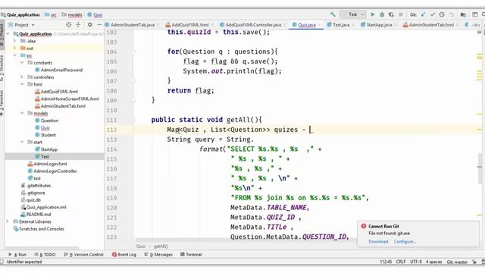
Task: Open the TODO tool window
Action: [x=45, y=255]
